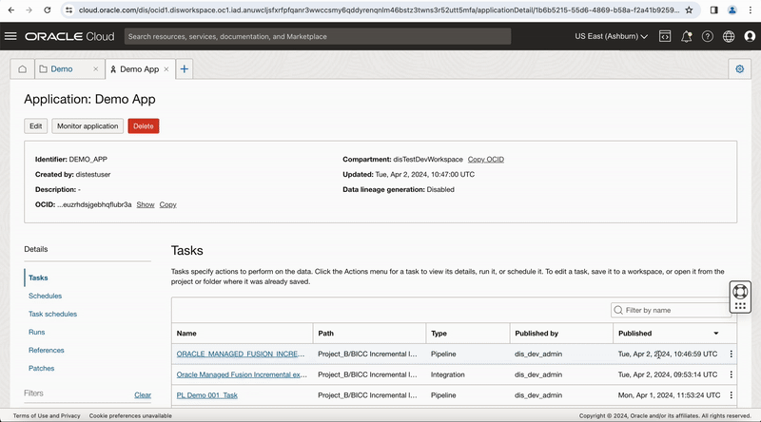Open the user profile icon in Oracle header

pyautogui.click(x=750, y=36)
